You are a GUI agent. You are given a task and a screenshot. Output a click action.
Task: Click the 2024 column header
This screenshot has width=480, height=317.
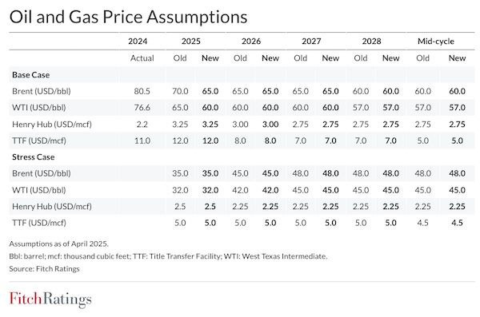(138, 42)
